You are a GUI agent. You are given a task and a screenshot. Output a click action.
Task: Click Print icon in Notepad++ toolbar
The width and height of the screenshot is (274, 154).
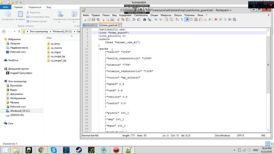[112, 20]
